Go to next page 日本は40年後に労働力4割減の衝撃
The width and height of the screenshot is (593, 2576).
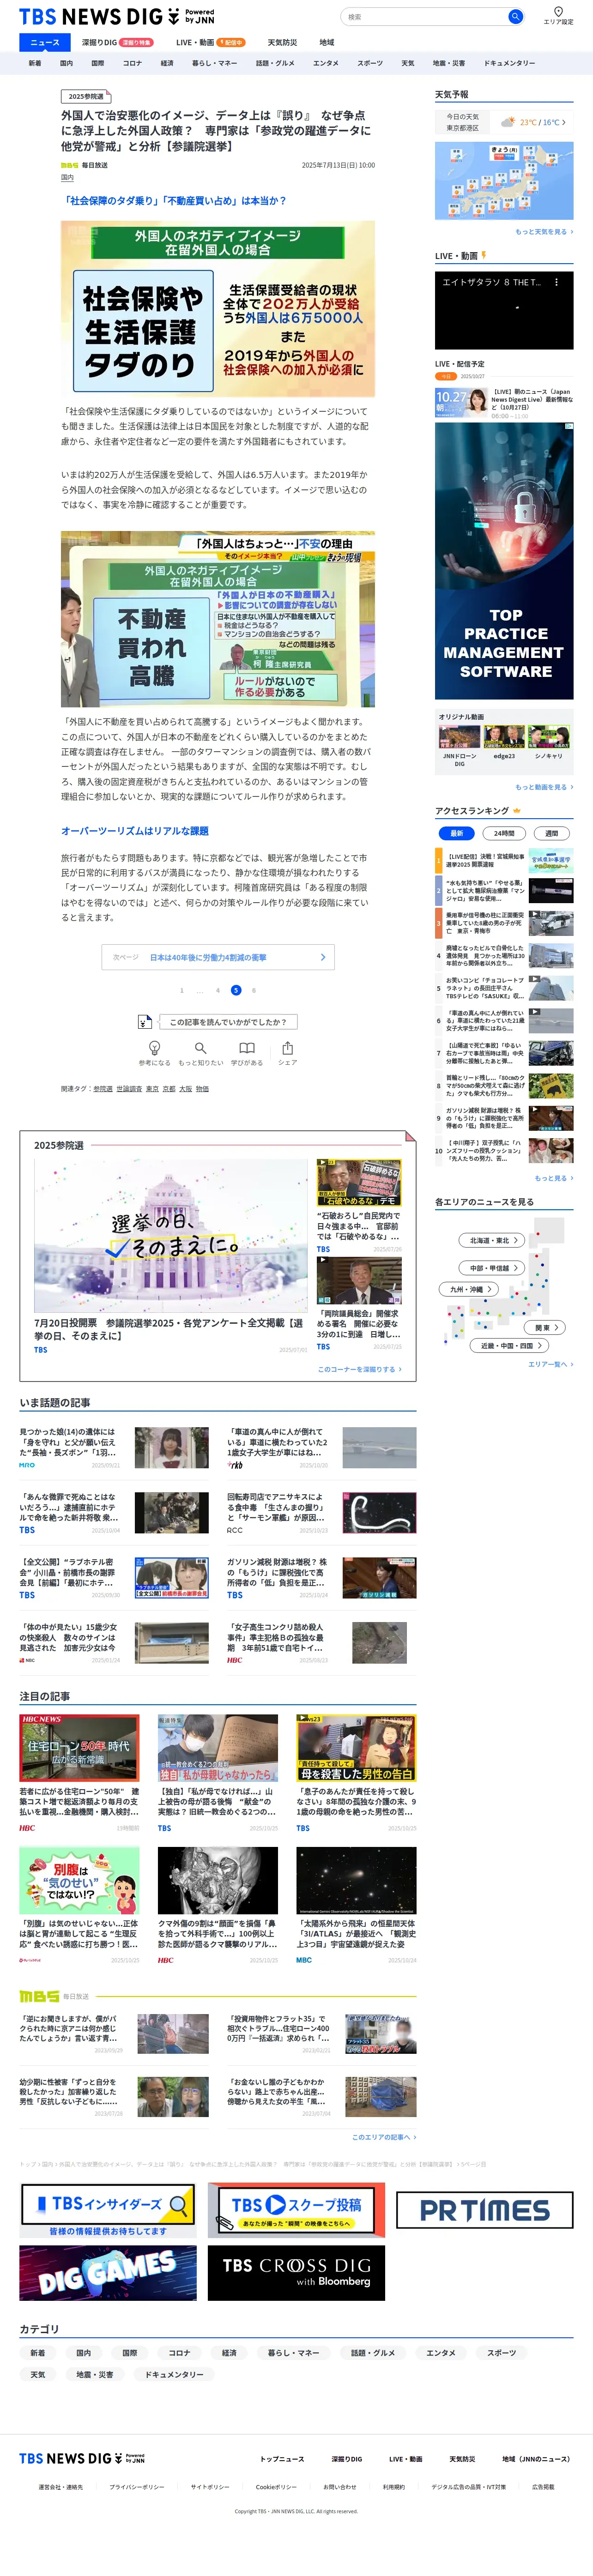click(218, 957)
